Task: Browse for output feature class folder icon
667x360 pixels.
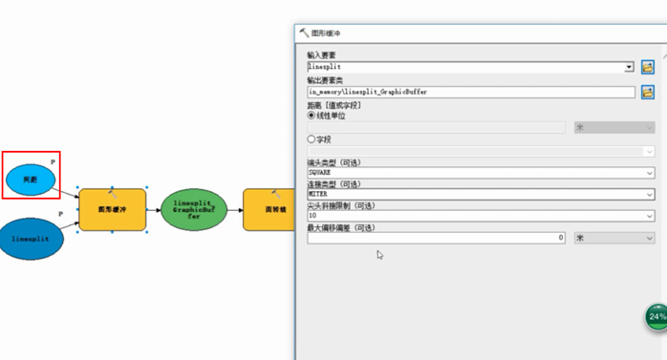Action: tap(648, 92)
